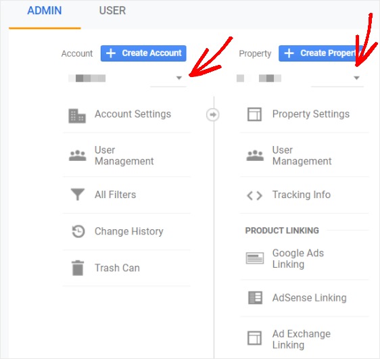Click the Ad Exchange Linking icon
This screenshot has width=380, height=359.
coord(254,338)
